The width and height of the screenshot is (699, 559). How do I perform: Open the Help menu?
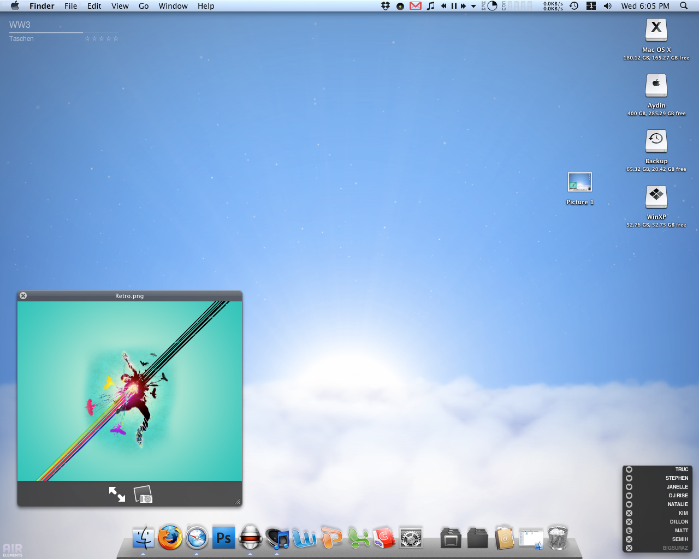tap(206, 6)
